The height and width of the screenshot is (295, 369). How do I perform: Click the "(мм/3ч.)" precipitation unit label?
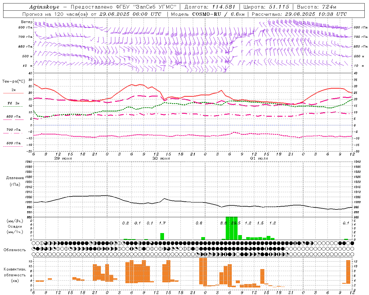point(15,221)
